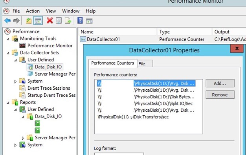Click the Performance Monitor app icon in menu bar

(6, 11)
